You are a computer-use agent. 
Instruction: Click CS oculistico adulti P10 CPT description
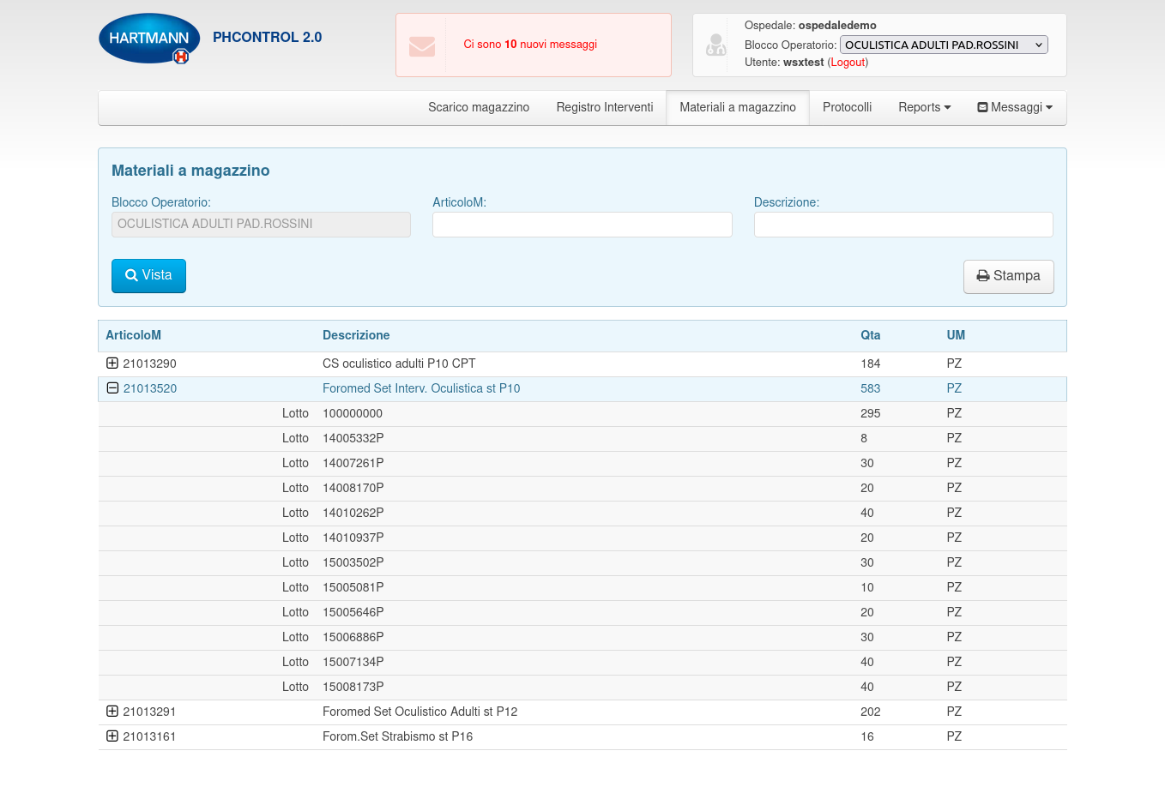399,363
